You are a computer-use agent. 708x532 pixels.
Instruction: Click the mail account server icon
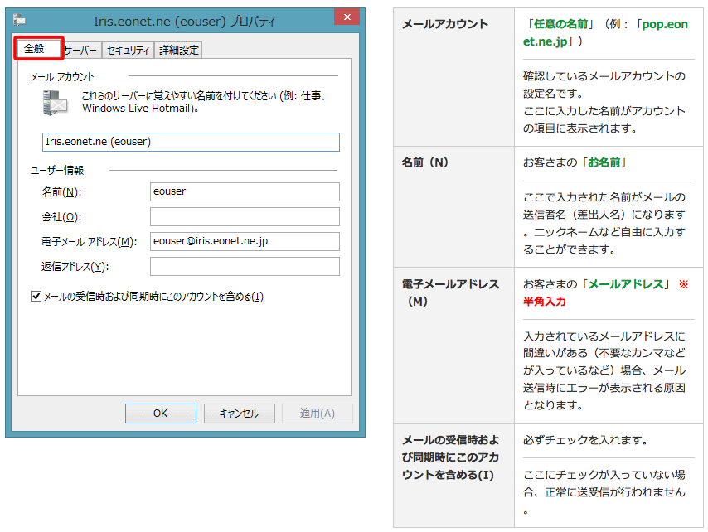[x=56, y=104]
